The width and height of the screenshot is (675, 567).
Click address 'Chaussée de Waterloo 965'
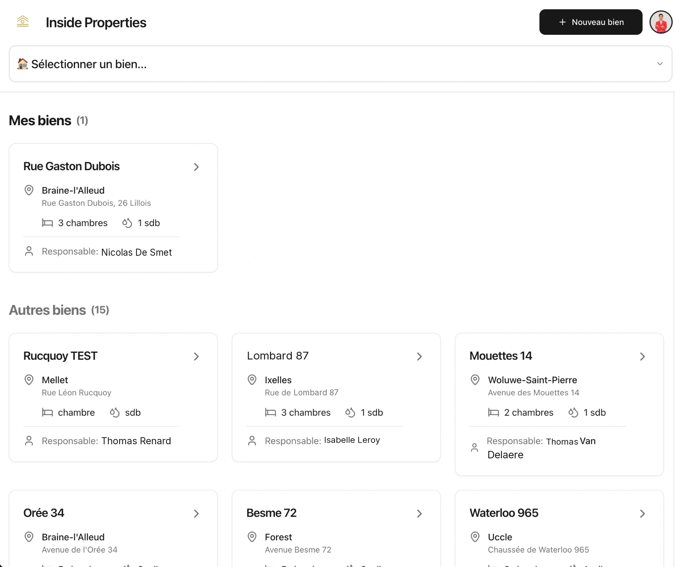coord(538,549)
